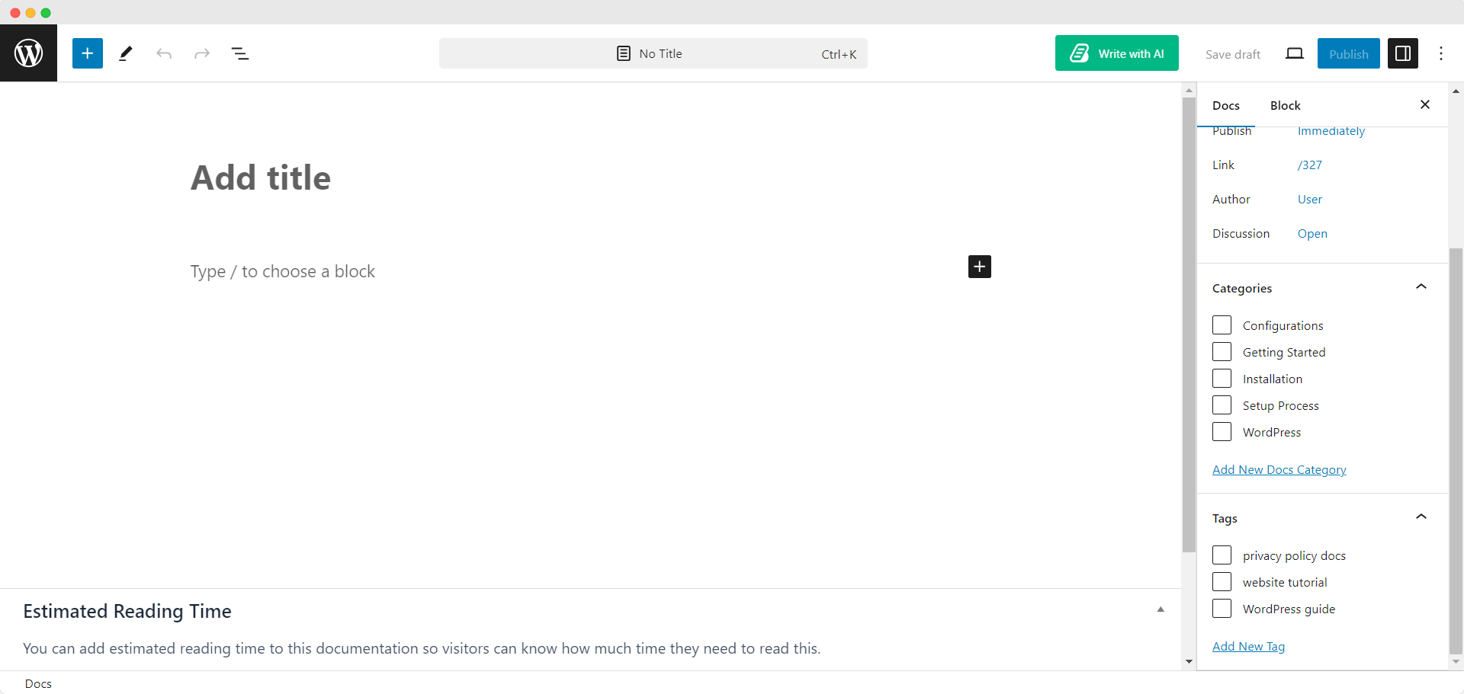Collapse the Categories panel

point(1421,287)
